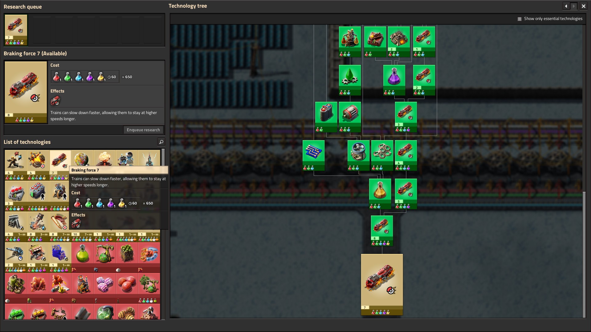Select the Braking force 6 tree node
591x332 pixels.
[x=382, y=231]
